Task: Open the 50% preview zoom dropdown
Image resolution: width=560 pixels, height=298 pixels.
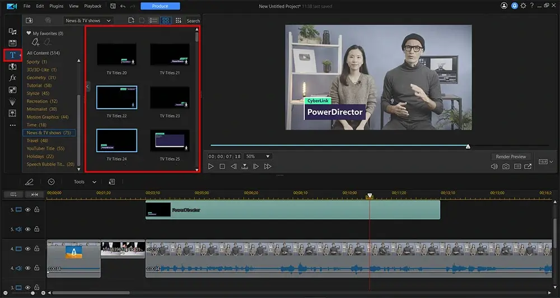Action: pyautogui.click(x=258, y=156)
